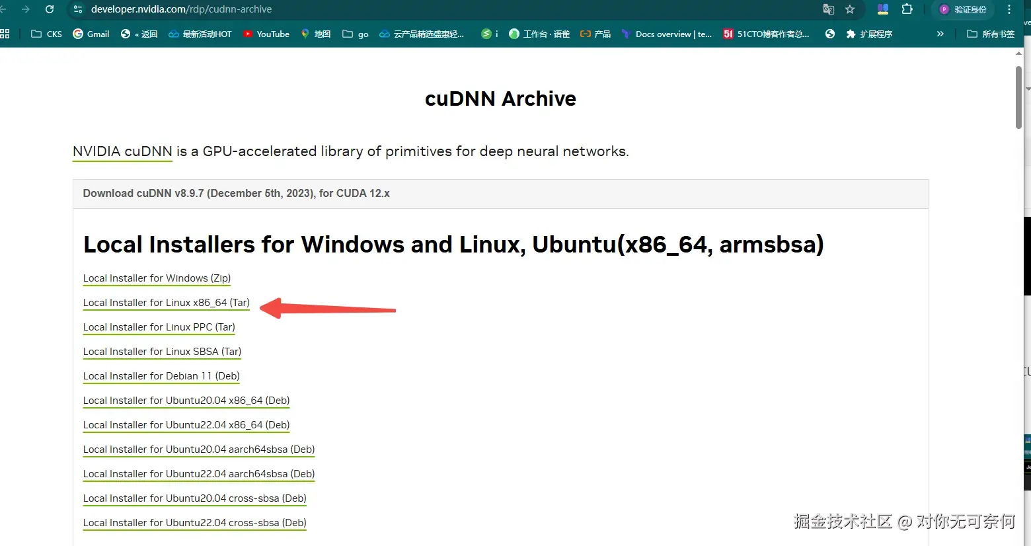Open site information icon in address bar
This screenshot has width=1031, height=546.
point(78,9)
